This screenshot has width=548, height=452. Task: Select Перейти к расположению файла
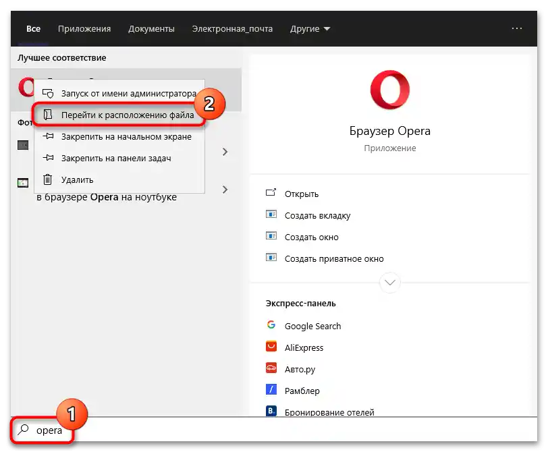click(119, 115)
